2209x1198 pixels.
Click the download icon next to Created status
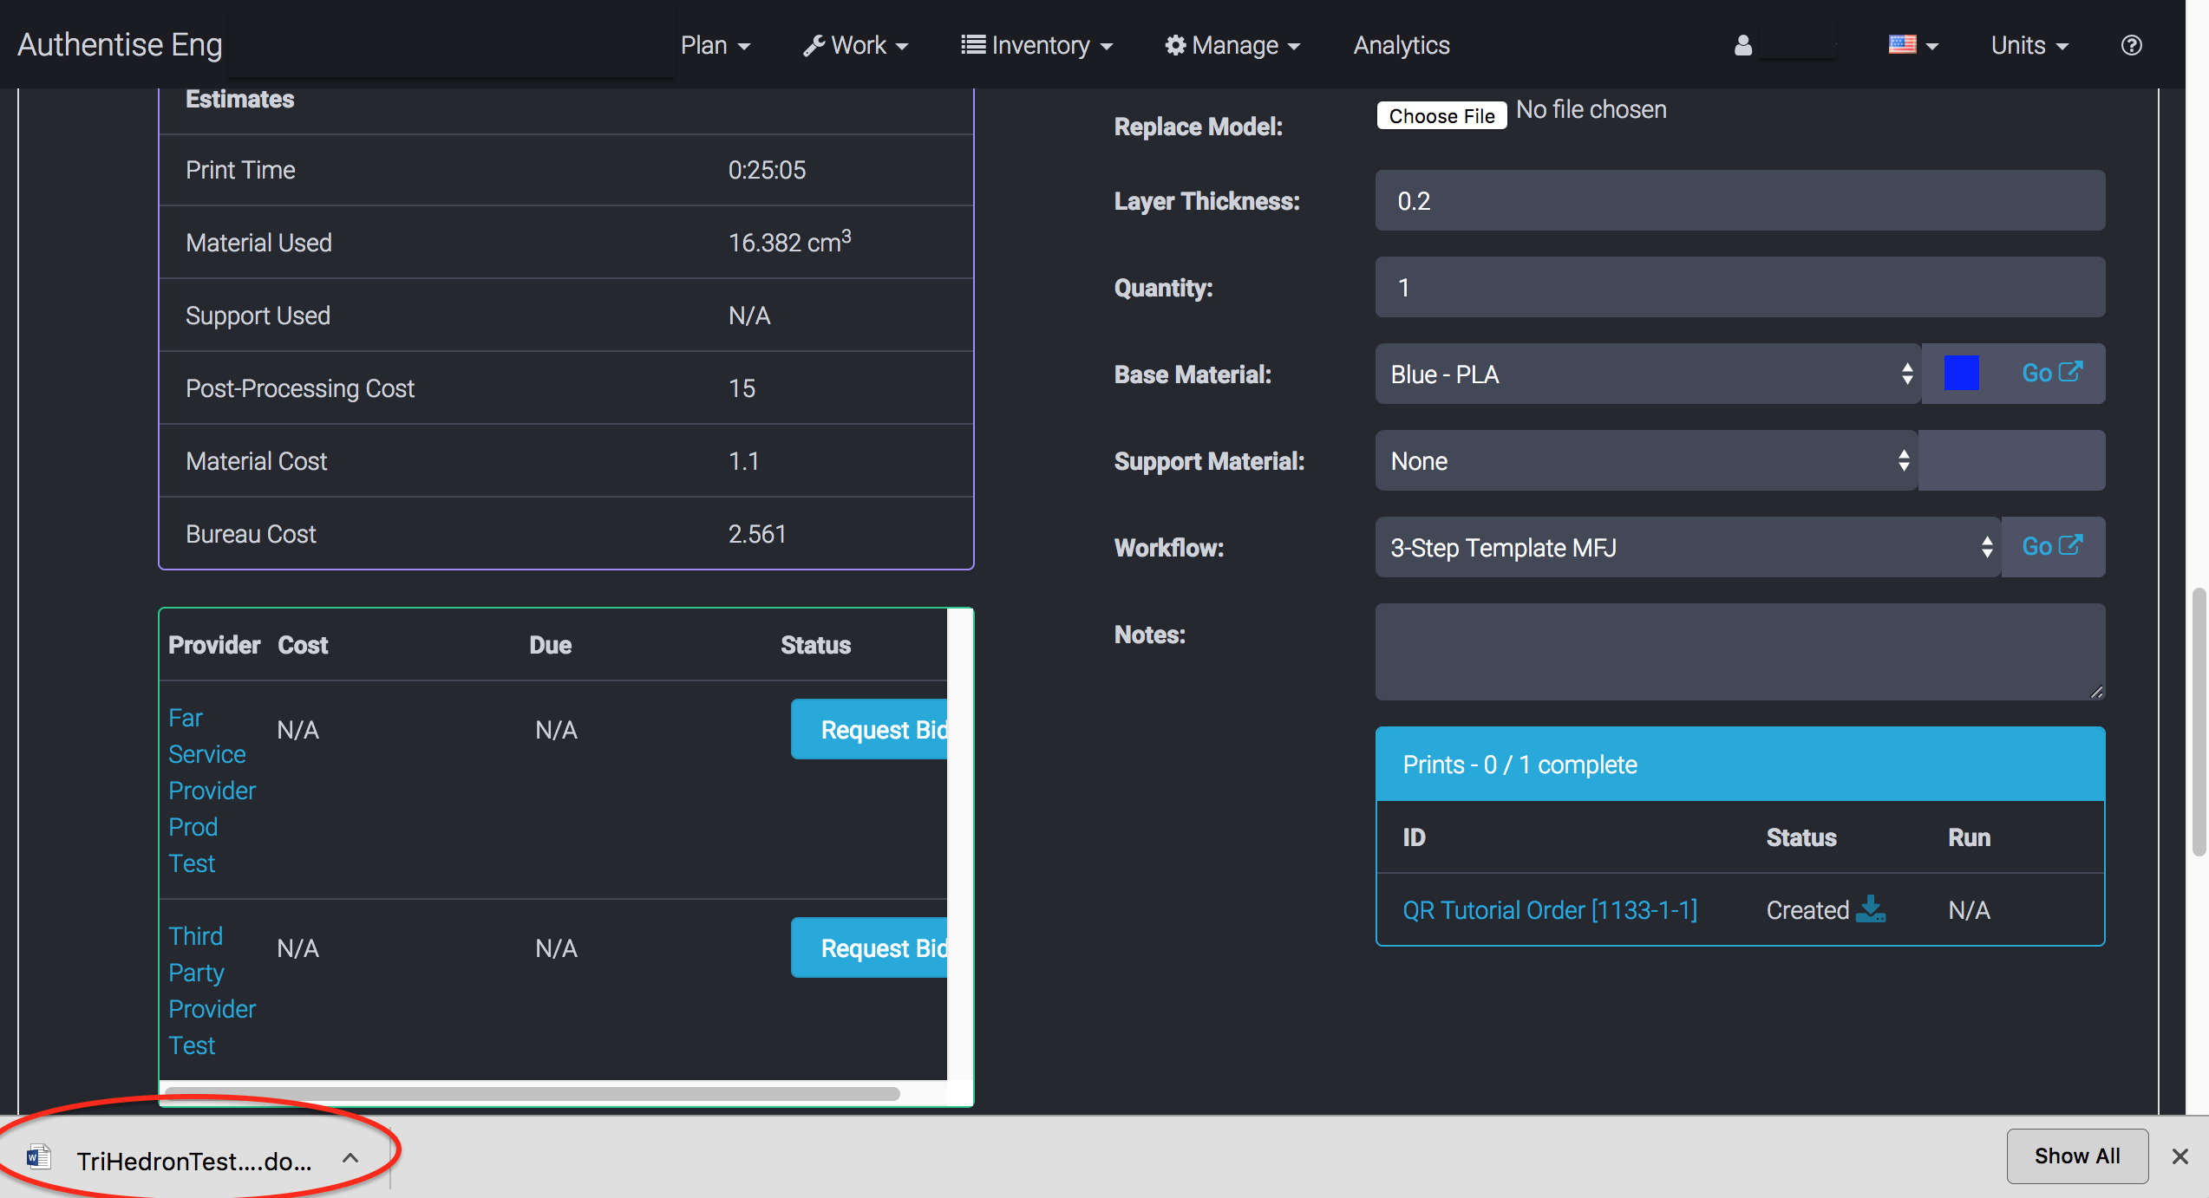1871,908
